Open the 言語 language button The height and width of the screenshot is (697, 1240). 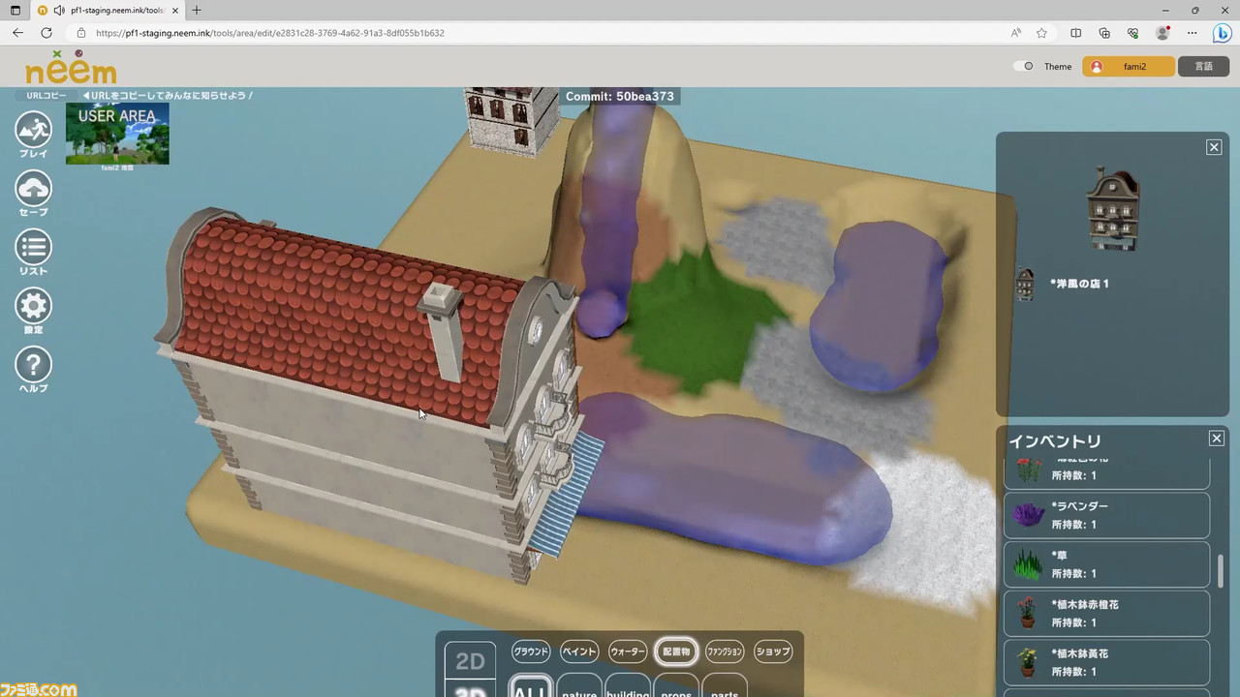1204,66
